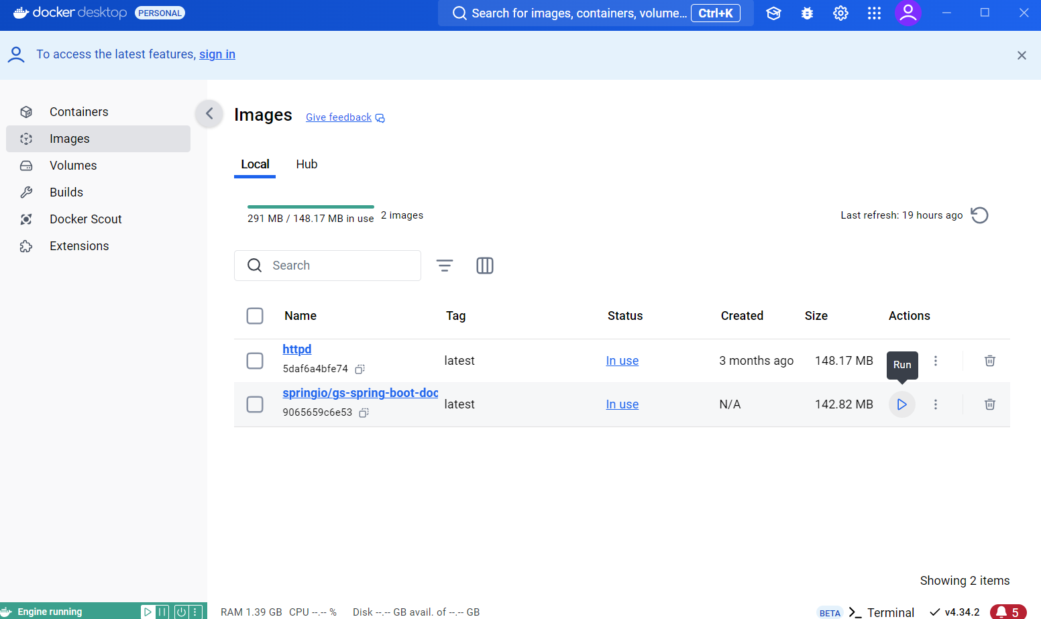Focus the images Search field
Viewport: 1041px width, 619px height.
pyautogui.click(x=327, y=266)
